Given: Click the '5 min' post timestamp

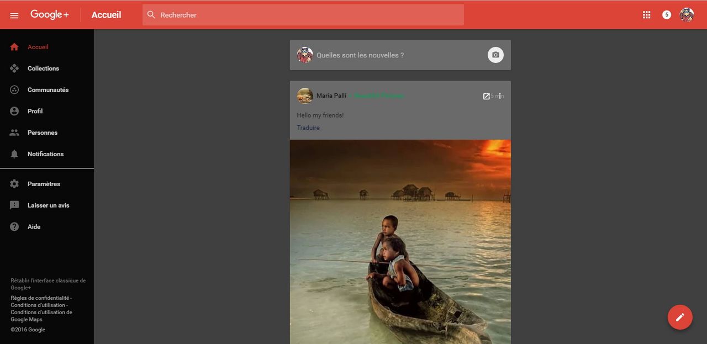Looking at the screenshot, I should [x=497, y=96].
